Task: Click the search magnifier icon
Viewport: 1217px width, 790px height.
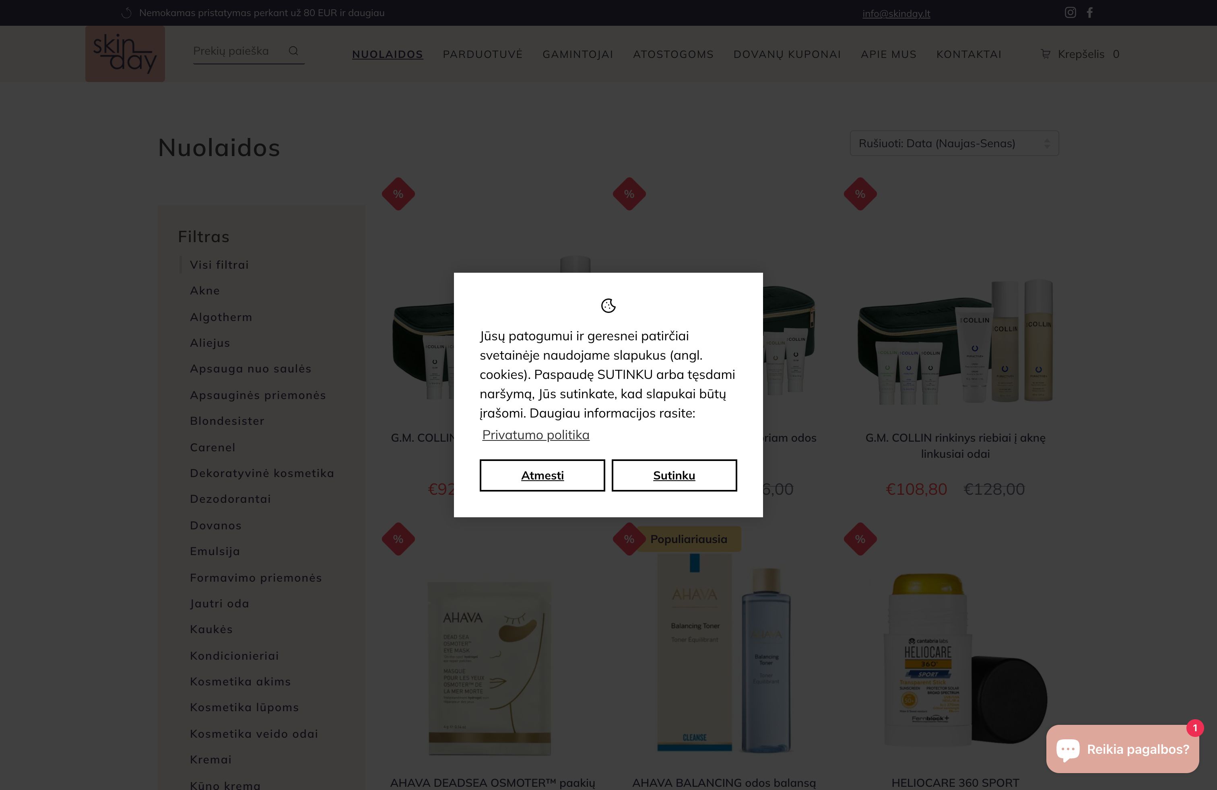Action: [293, 51]
